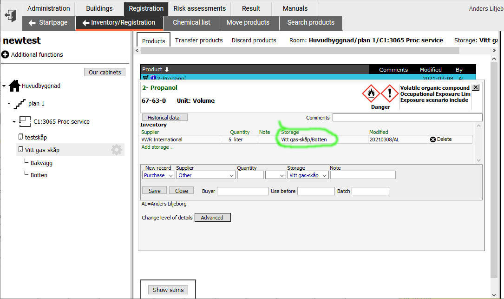This screenshot has height=299, width=504.
Task: Click the Batch input field
Action: point(370,191)
